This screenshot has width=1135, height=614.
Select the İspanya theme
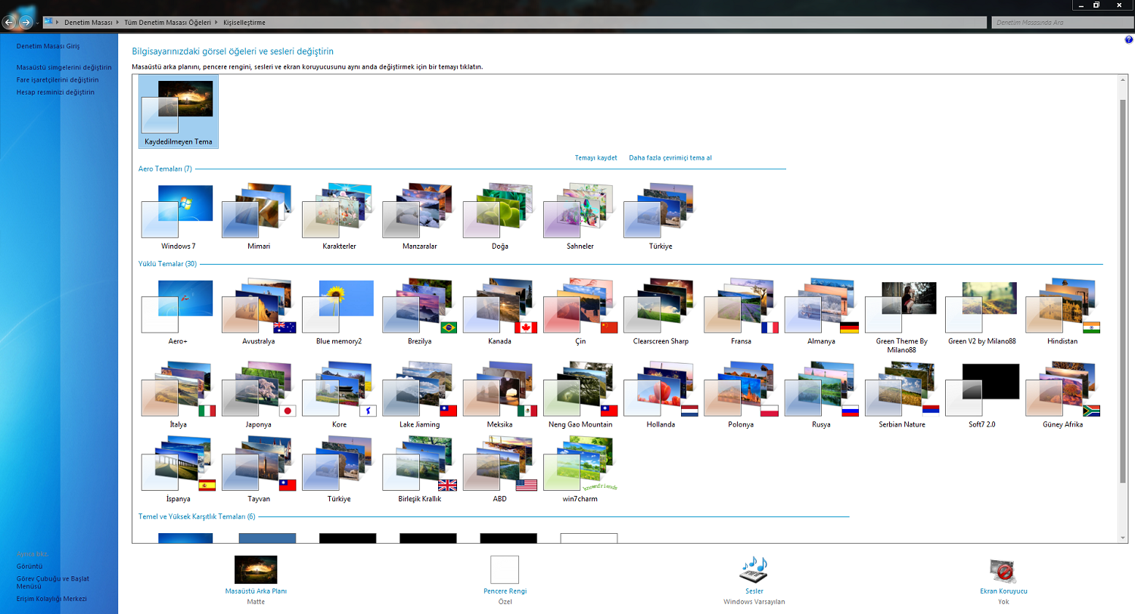click(x=178, y=470)
